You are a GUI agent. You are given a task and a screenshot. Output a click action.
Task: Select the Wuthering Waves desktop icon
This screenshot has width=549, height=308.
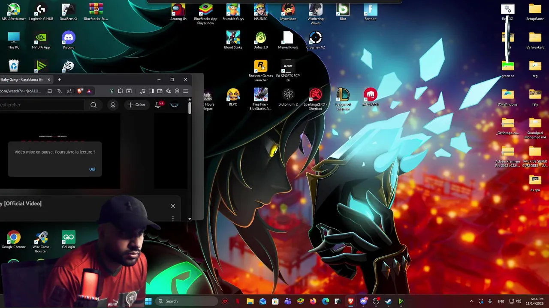click(316, 14)
